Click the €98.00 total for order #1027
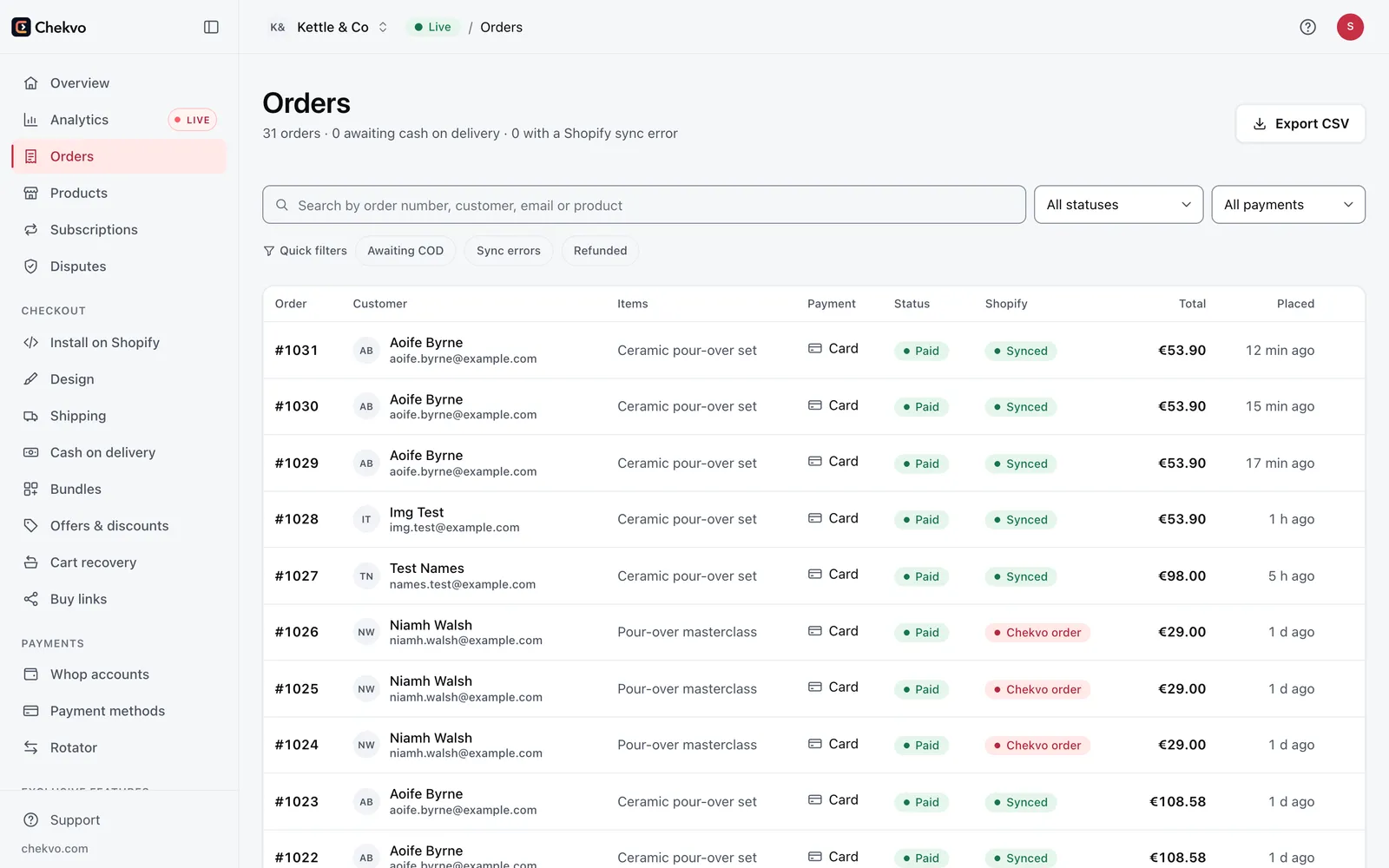 tap(1182, 576)
